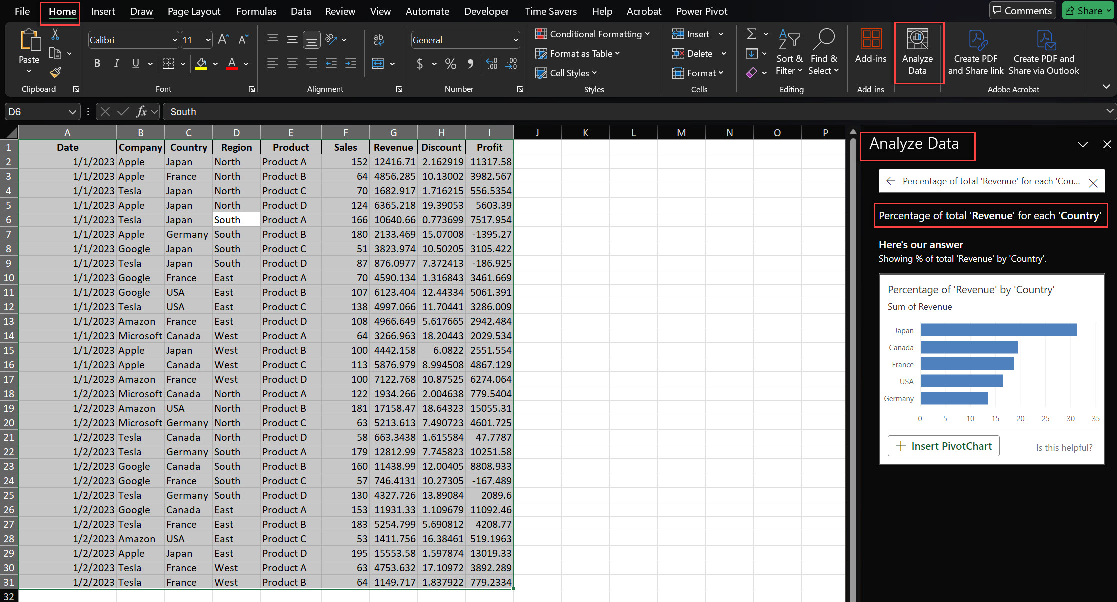Open the Add-ins button
Screen dimensions: 1117x602
pyautogui.click(x=871, y=46)
